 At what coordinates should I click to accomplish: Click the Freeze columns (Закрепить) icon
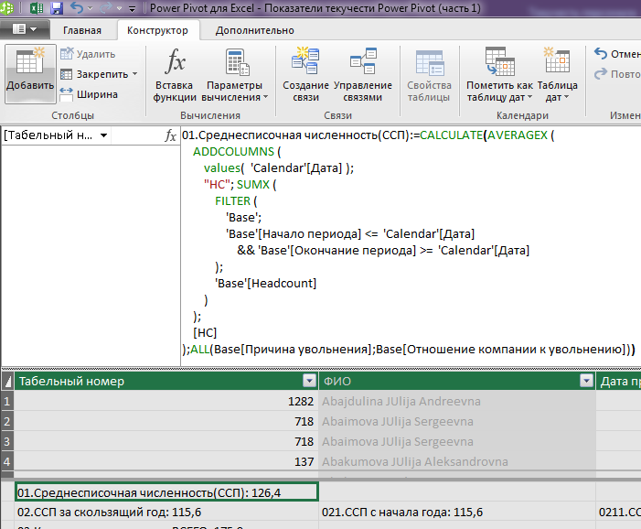pos(66,74)
